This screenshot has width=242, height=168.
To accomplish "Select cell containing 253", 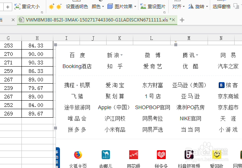I will click(x=11, y=46).
